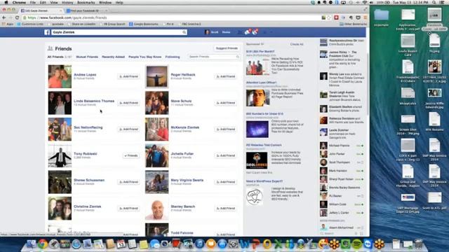The width and height of the screenshot is (449, 252).
Task: Open the Apple menu
Action: (x=6, y=3)
